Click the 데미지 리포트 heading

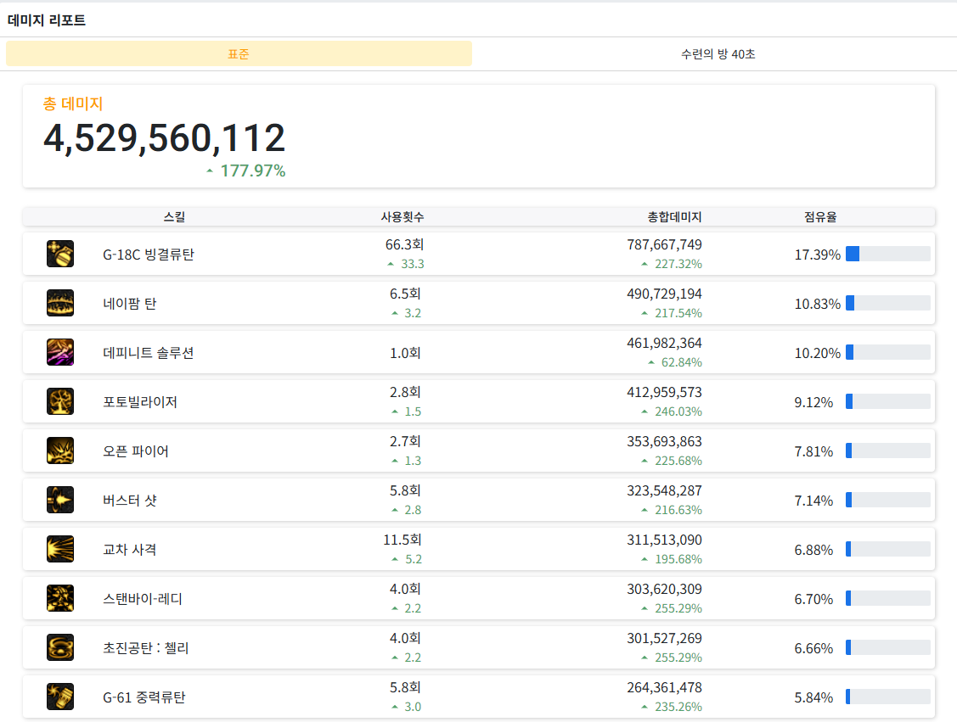click(47, 20)
